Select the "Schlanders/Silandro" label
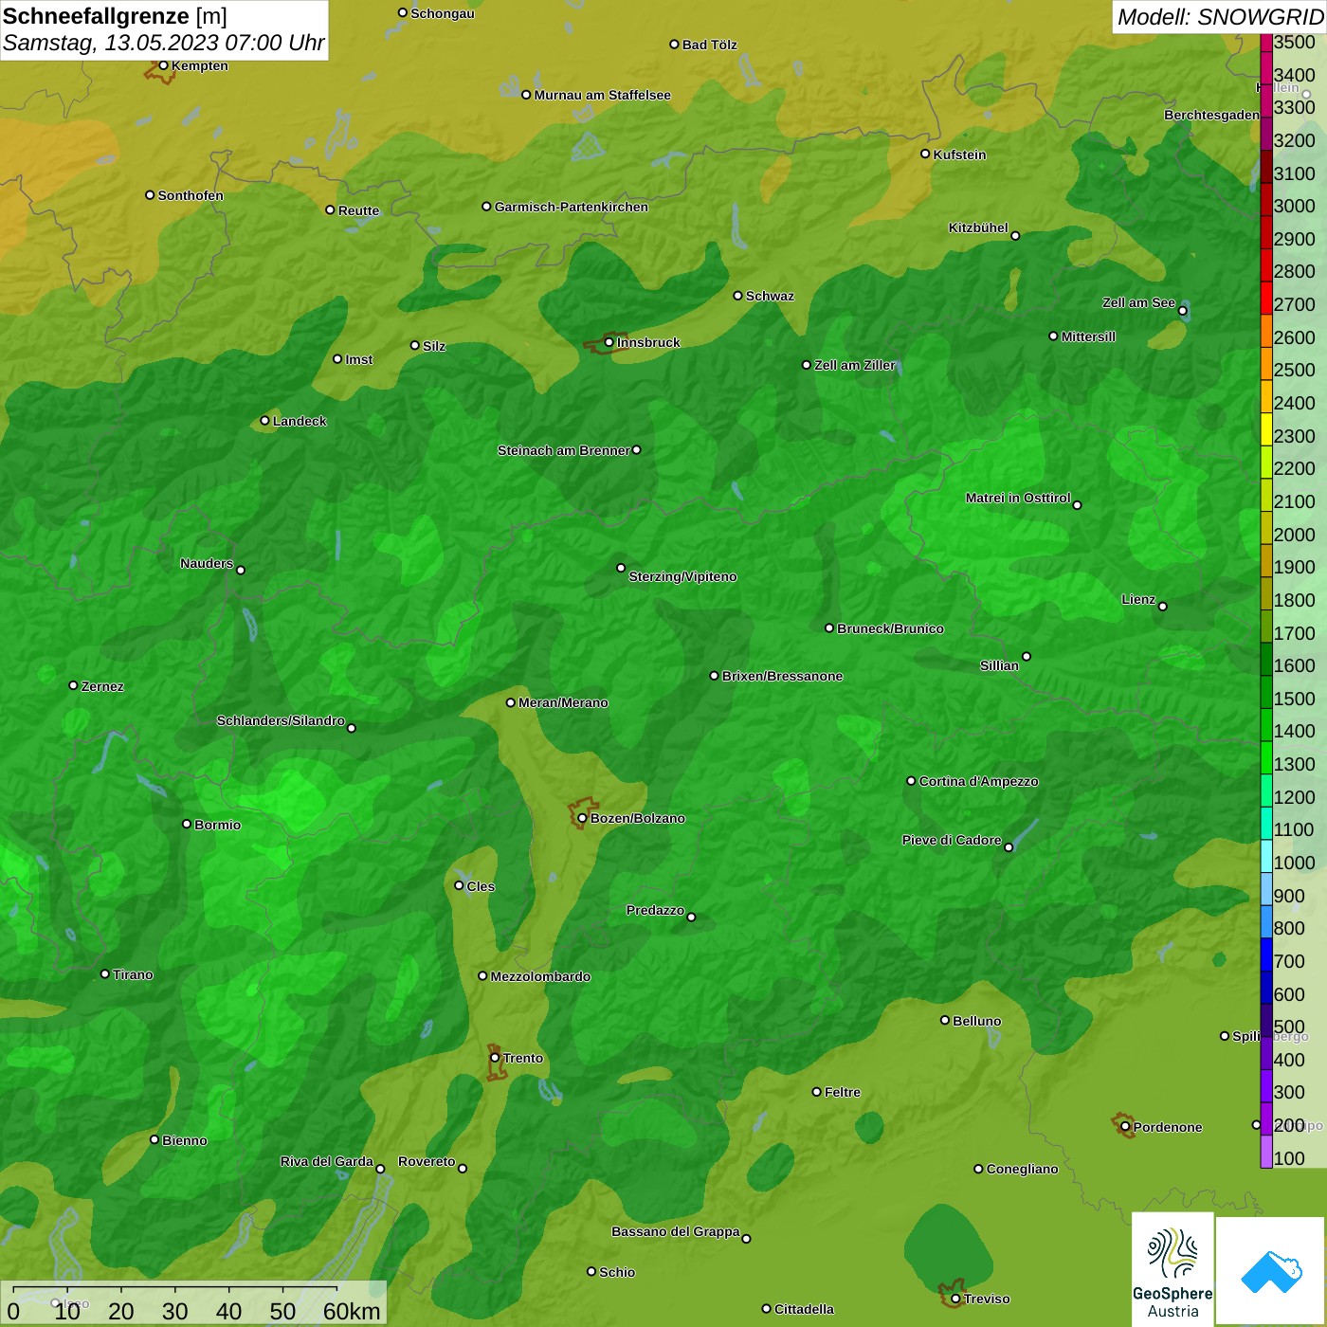The height and width of the screenshot is (1327, 1327). [281, 720]
